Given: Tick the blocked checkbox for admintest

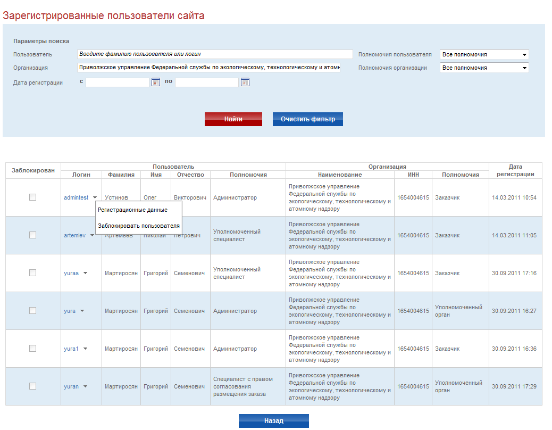Looking at the screenshot, I should pos(33,197).
